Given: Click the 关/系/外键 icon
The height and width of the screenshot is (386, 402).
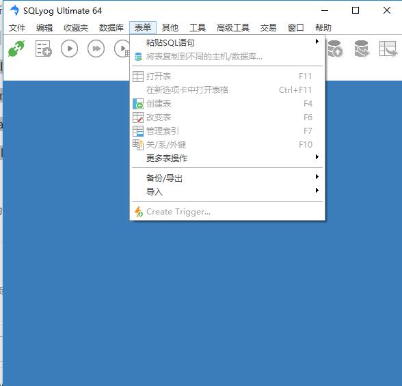Looking at the screenshot, I should [138, 145].
